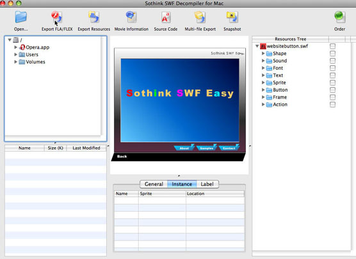Click the Resources Tree column header
The height and width of the screenshot is (259, 356).
pos(291,39)
